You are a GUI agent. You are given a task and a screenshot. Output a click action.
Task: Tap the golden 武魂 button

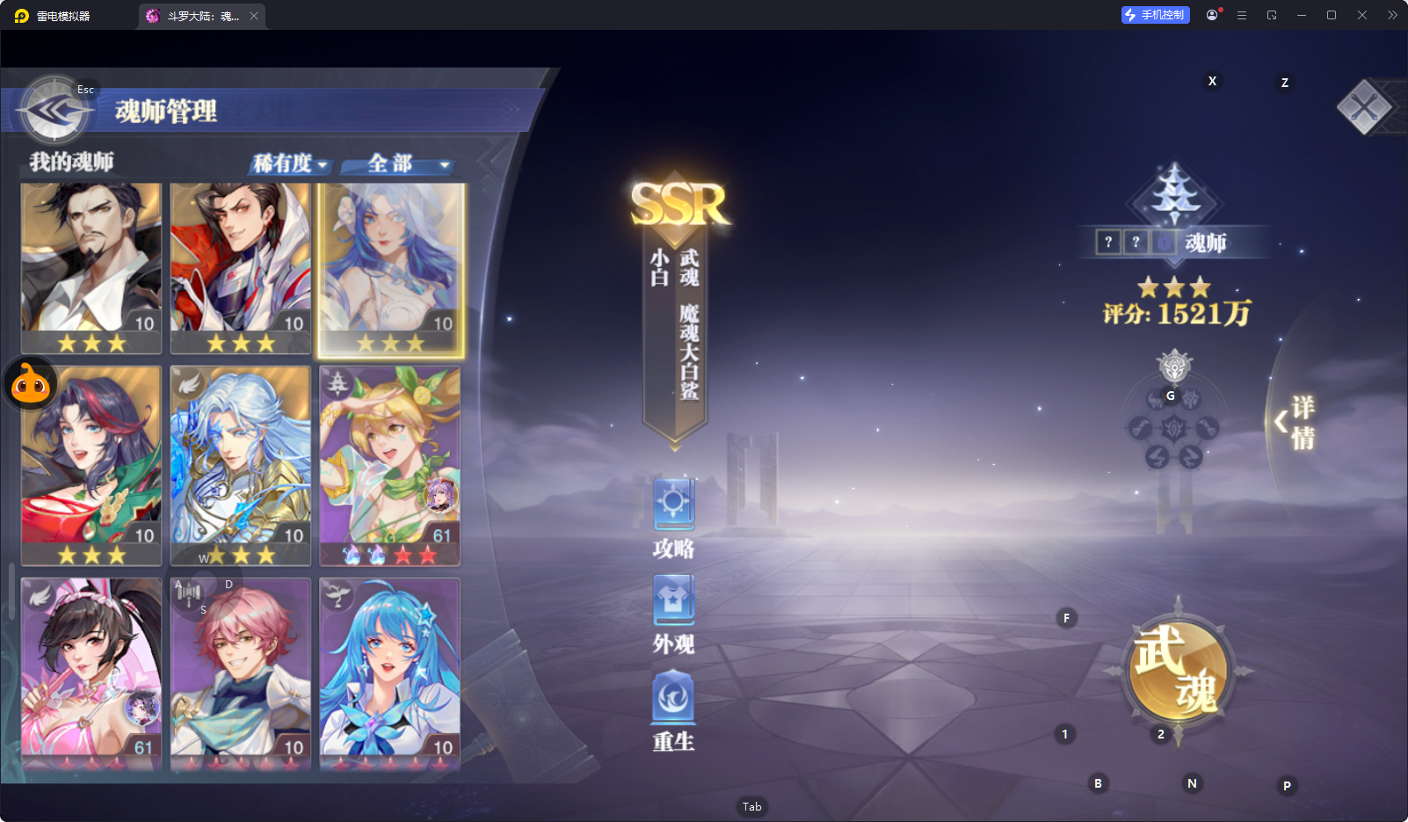pyautogui.click(x=1178, y=671)
